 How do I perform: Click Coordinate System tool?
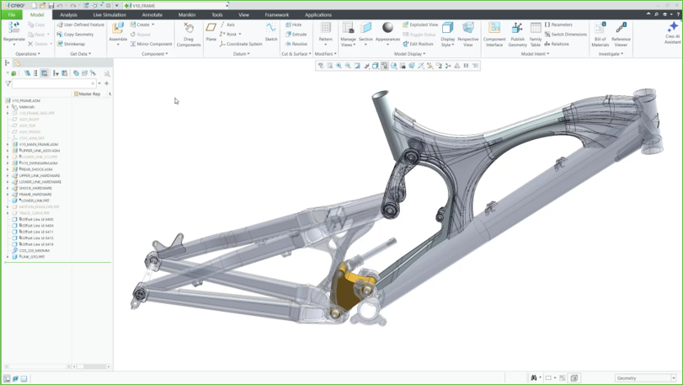[x=241, y=44]
